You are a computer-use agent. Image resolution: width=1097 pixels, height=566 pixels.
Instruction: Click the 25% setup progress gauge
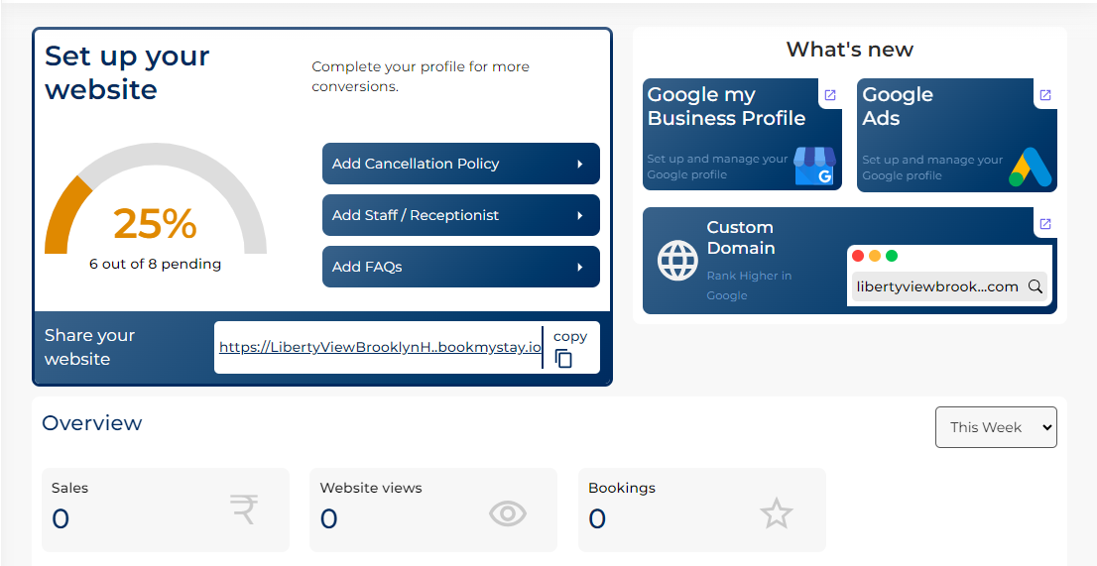point(156,213)
